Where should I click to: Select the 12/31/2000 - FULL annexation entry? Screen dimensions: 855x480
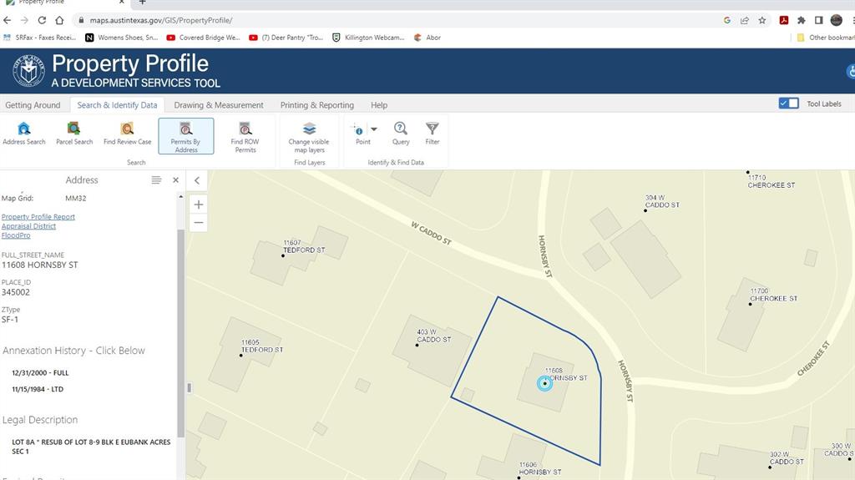[x=40, y=373]
